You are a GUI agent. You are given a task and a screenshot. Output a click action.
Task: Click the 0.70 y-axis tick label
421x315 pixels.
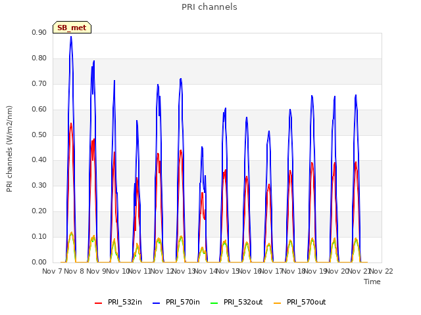tap(39, 83)
